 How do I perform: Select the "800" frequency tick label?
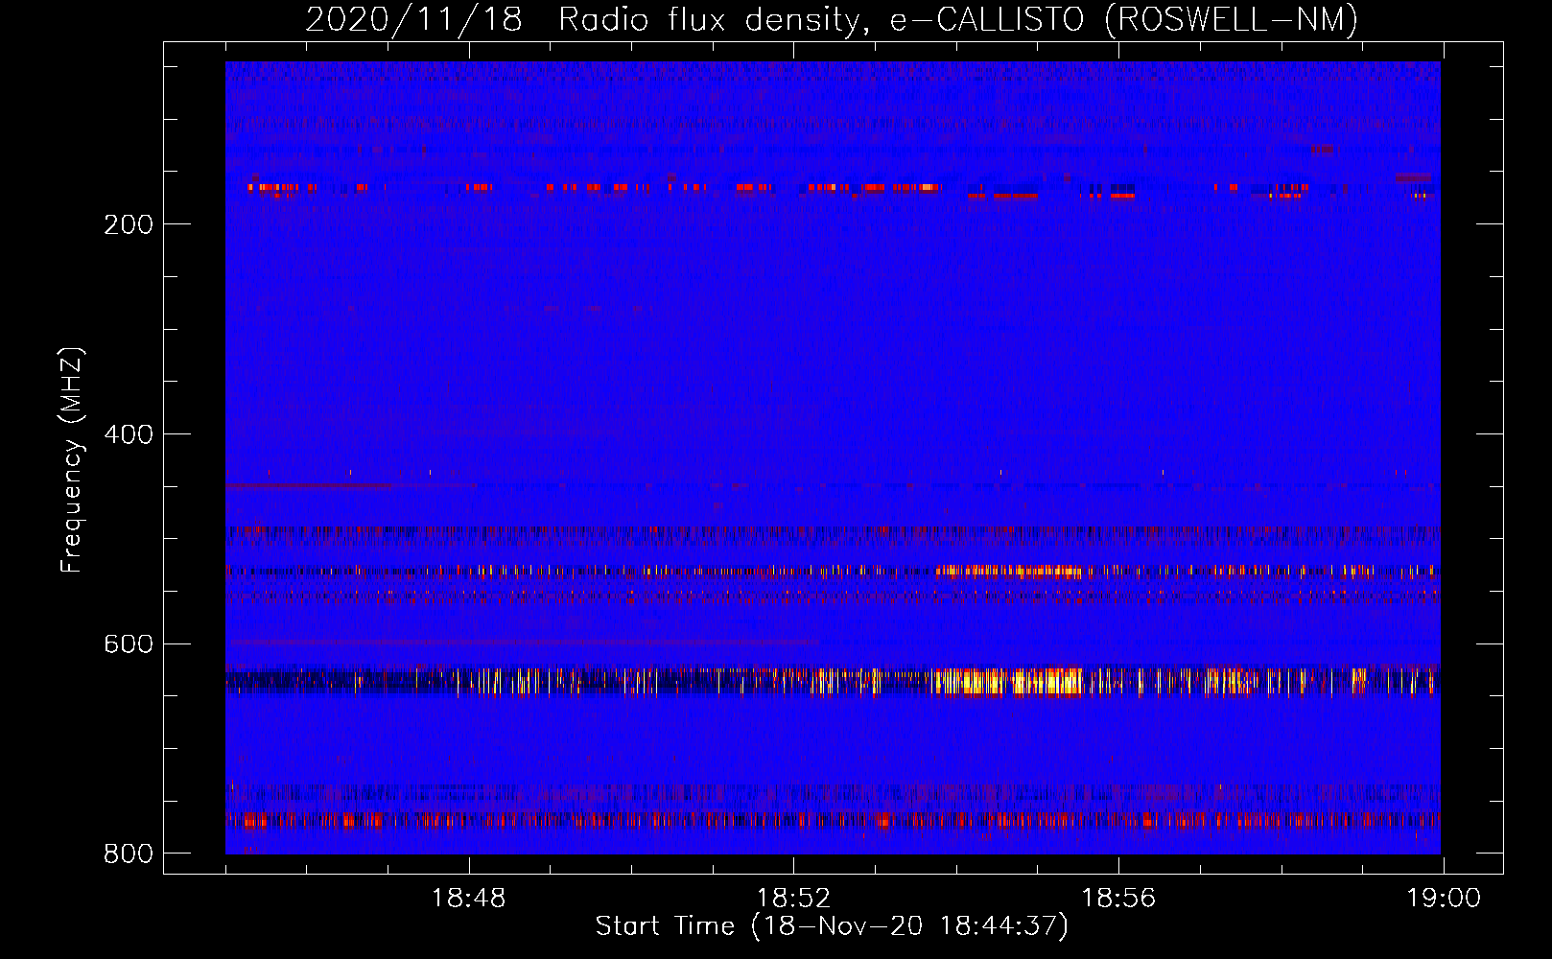pos(129,854)
